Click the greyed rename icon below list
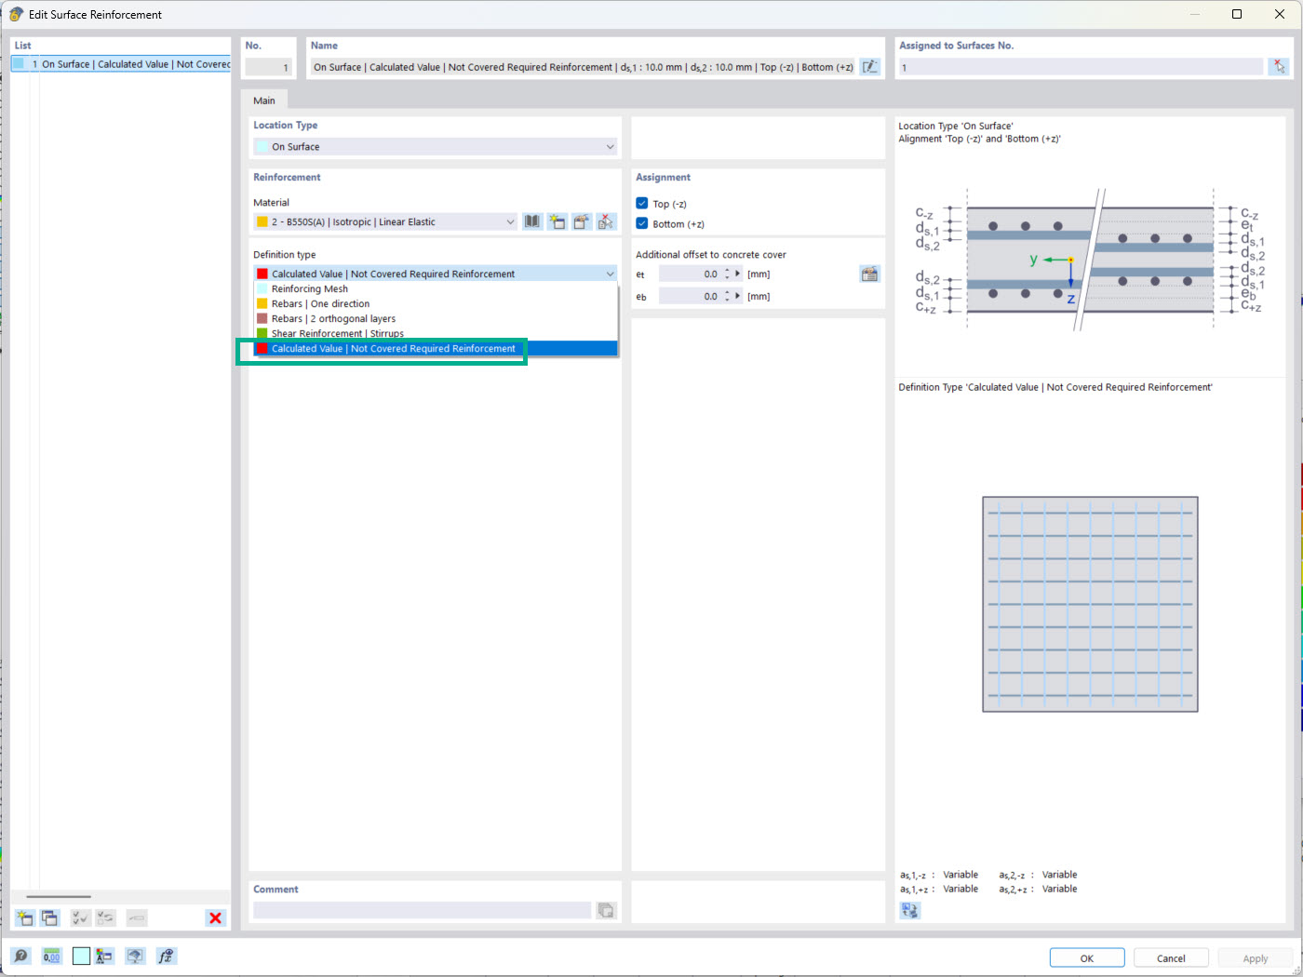 pyautogui.click(x=137, y=917)
